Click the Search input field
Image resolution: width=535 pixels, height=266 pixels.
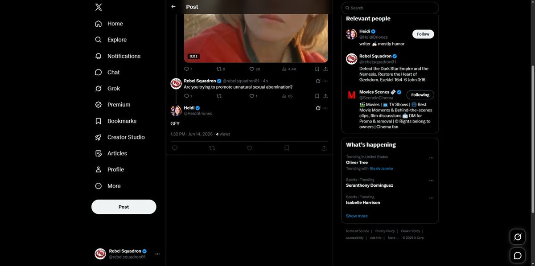click(390, 8)
